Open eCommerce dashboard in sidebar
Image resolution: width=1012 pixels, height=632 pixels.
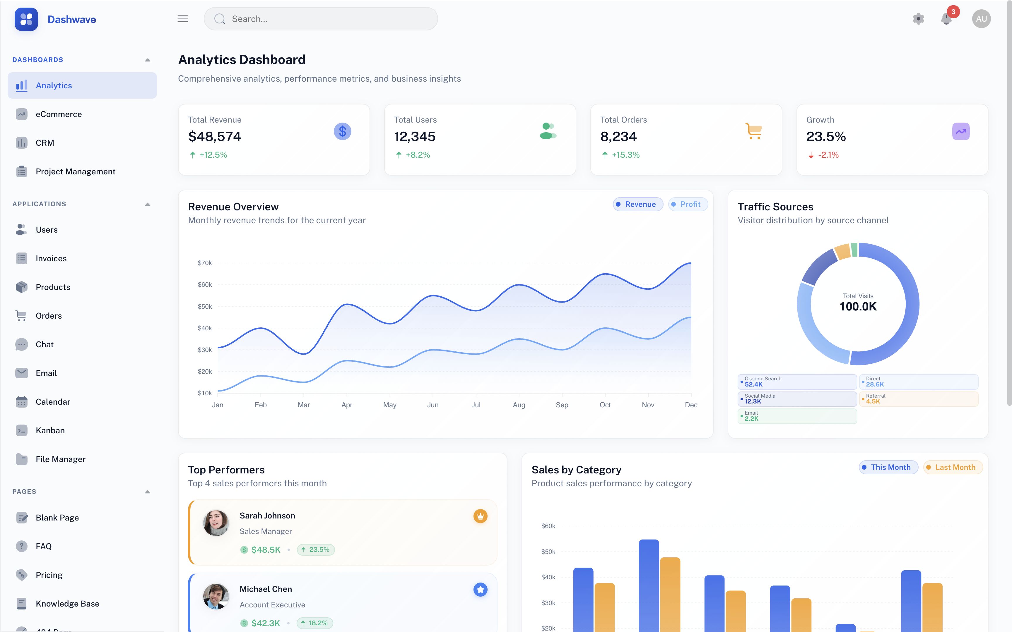[x=59, y=114]
